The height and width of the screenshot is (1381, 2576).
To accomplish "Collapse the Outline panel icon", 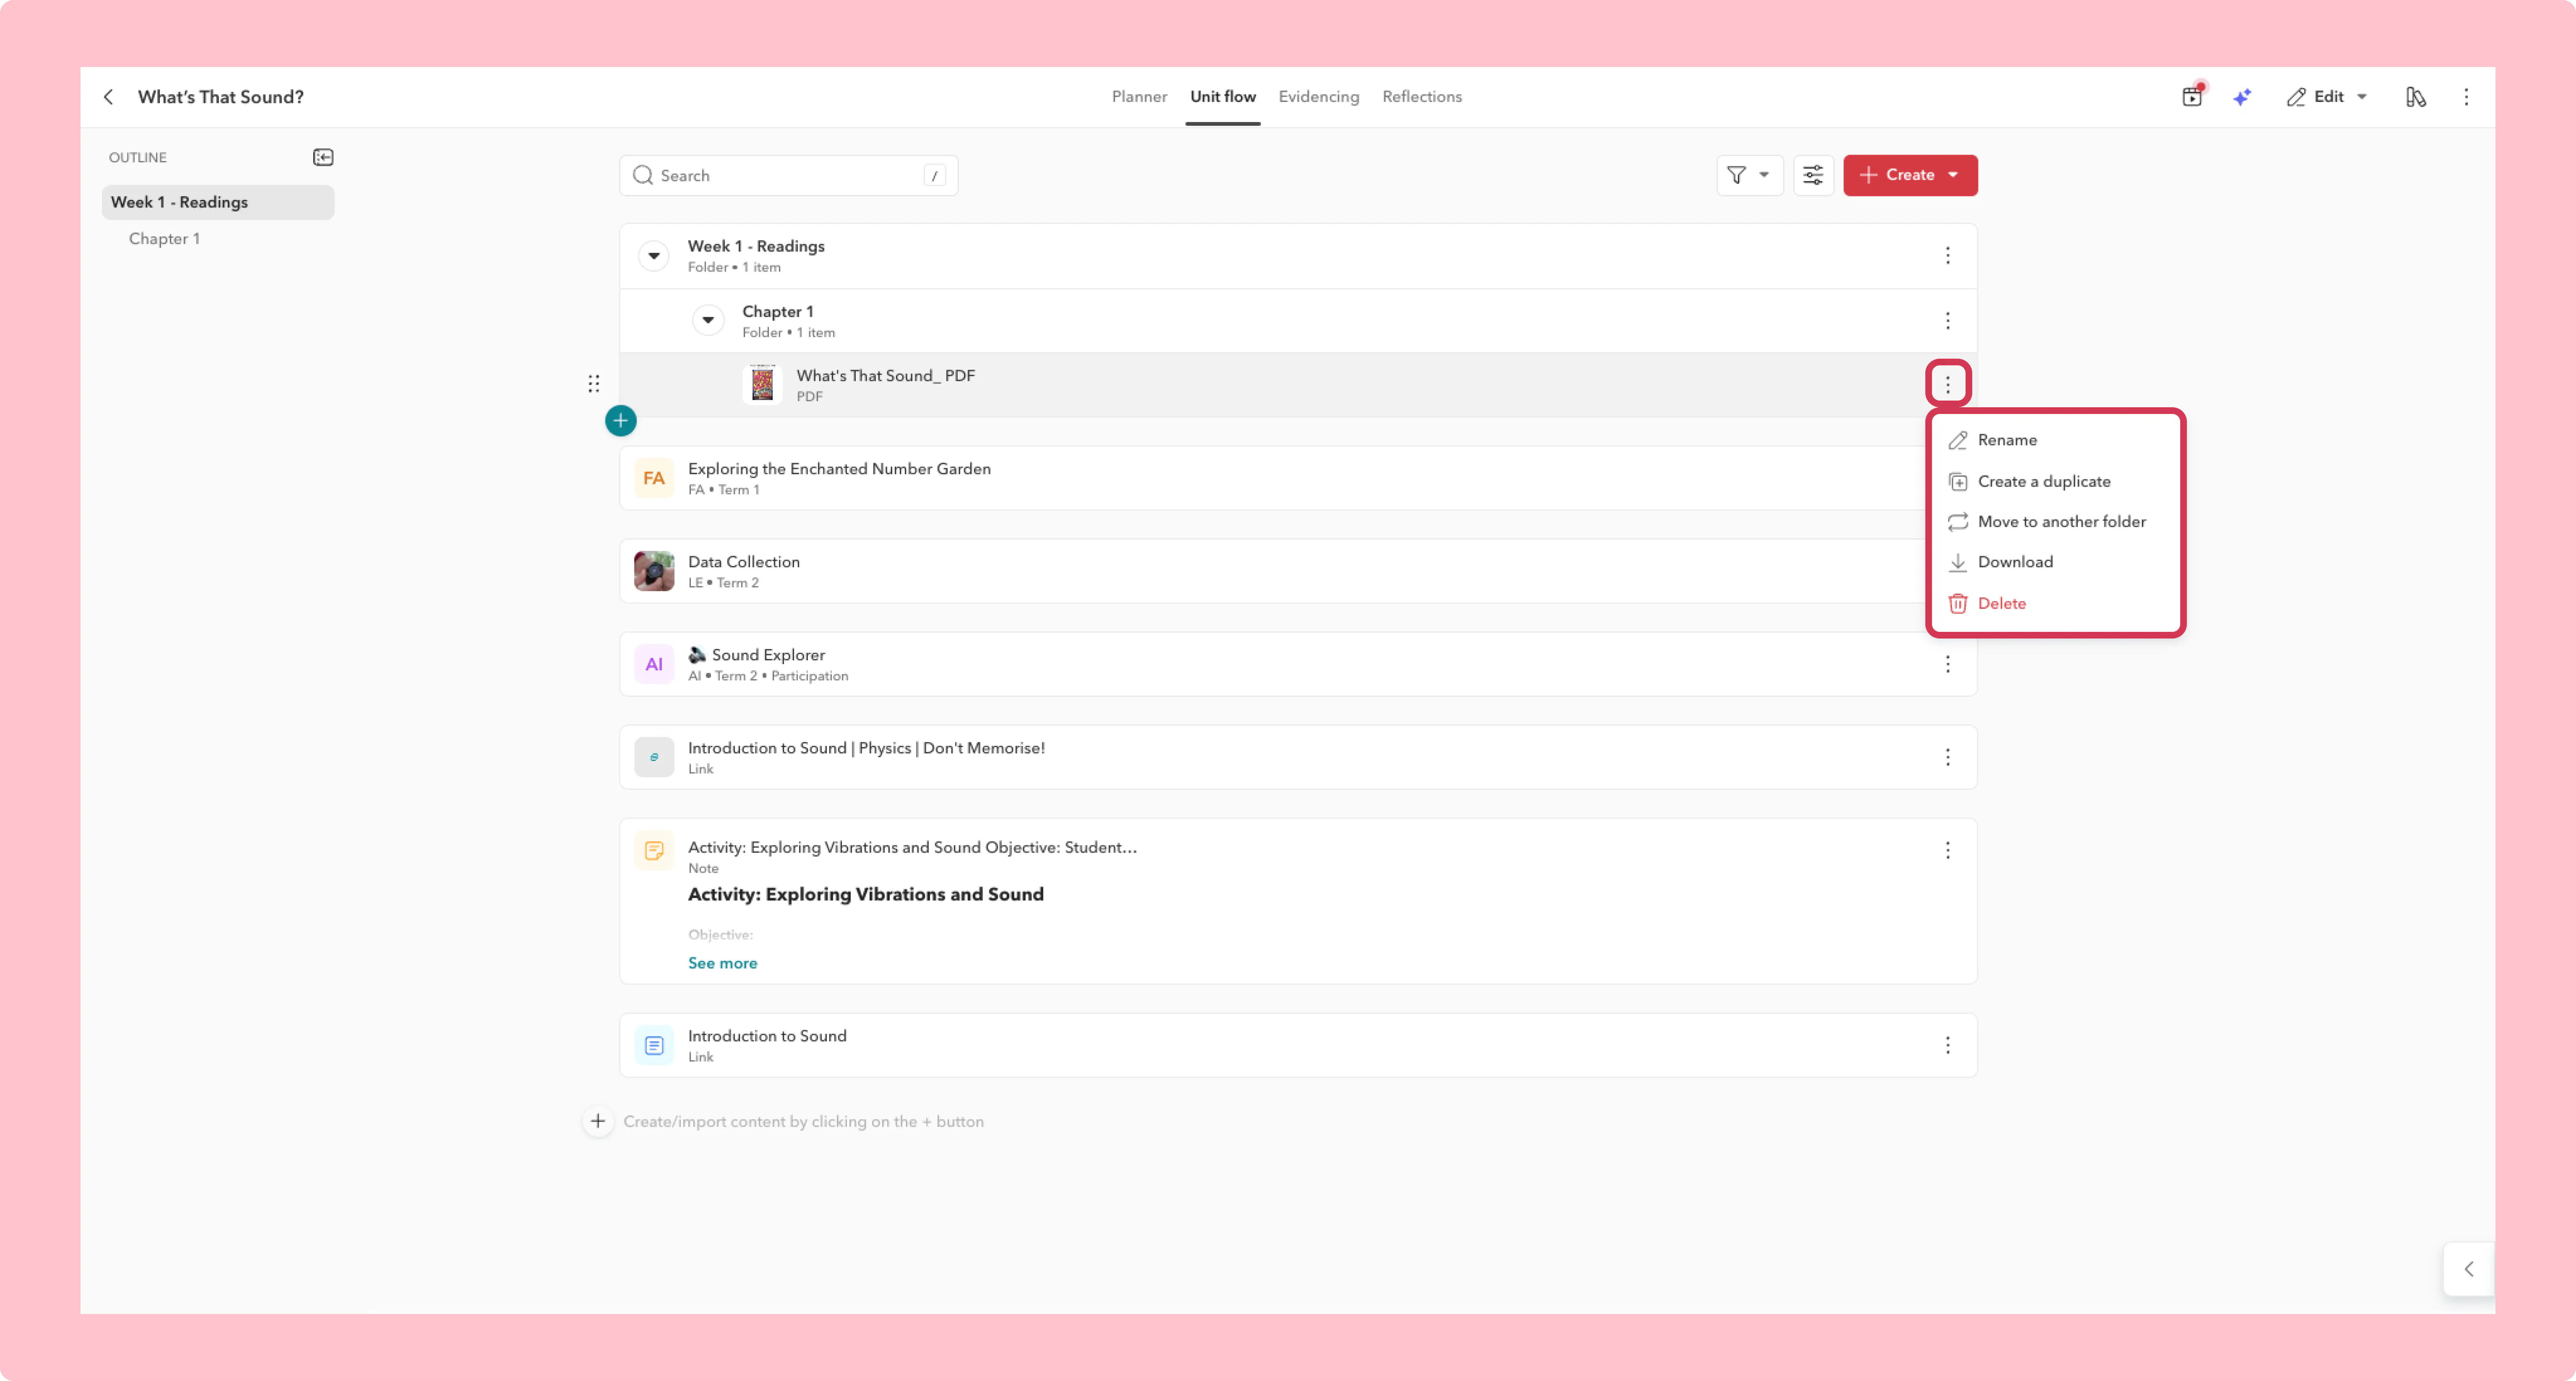I will [323, 157].
